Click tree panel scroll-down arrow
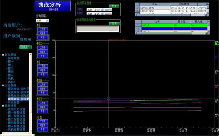The width and height of the screenshot is (219, 136). [x=30, y=131]
